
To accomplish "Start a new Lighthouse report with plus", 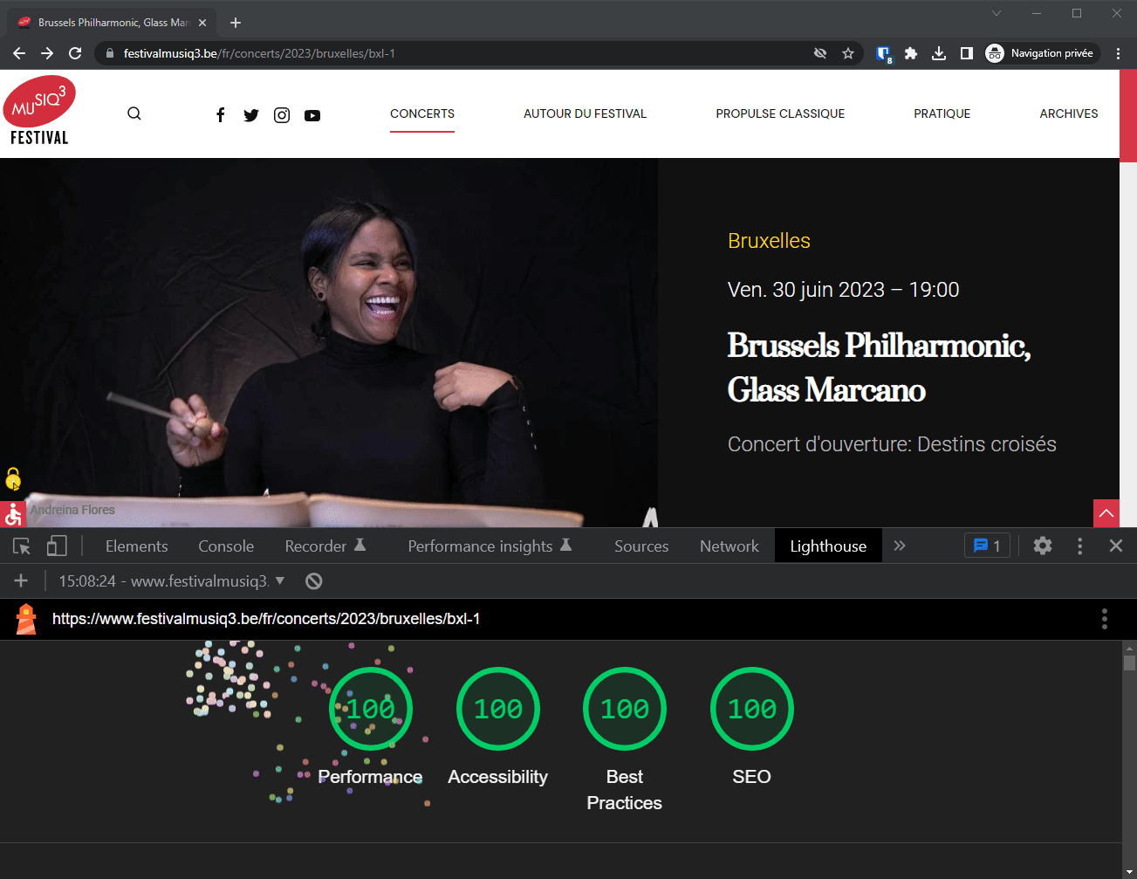I will tap(21, 581).
